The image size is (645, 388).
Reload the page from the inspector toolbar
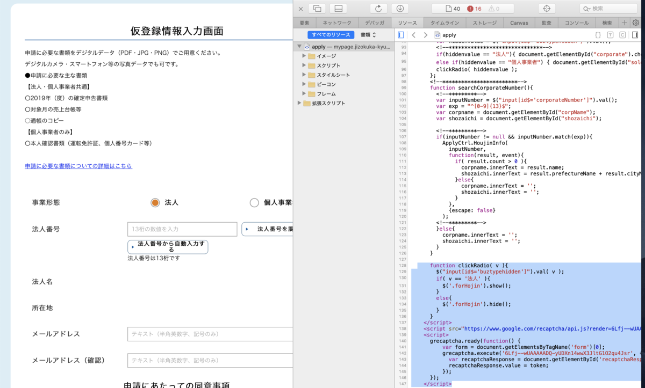click(x=378, y=8)
